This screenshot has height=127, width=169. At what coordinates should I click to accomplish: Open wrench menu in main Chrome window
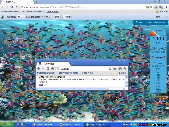[166, 7]
